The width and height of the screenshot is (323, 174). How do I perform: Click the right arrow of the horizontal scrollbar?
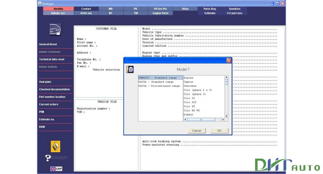[223, 120]
